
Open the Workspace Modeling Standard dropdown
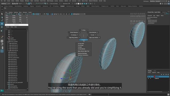pyautogui.click(x=159, y=1)
